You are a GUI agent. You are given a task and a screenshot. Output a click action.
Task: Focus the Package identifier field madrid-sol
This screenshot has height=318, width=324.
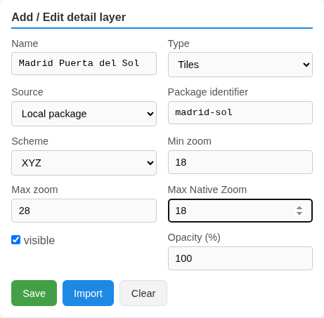click(x=240, y=112)
